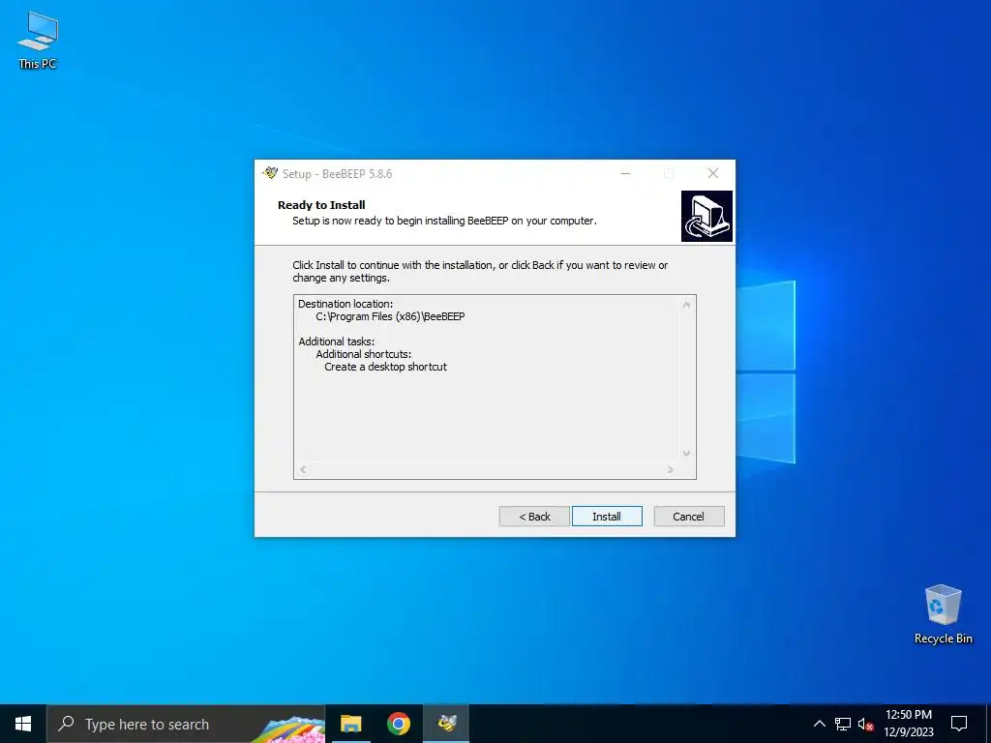The width and height of the screenshot is (991, 743).
Task: Click the destination path C:\Program Files (x86)\BeeBEEP
Action: click(x=391, y=316)
